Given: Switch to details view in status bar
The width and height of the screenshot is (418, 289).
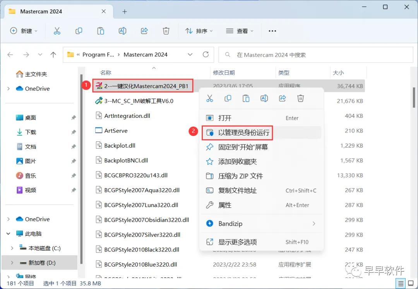Looking at the screenshot, I should pyautogui.click(x=401, y=284).
